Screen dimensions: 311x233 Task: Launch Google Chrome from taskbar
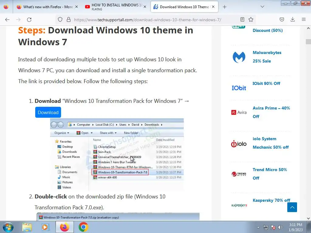click(x=83, y=227)
